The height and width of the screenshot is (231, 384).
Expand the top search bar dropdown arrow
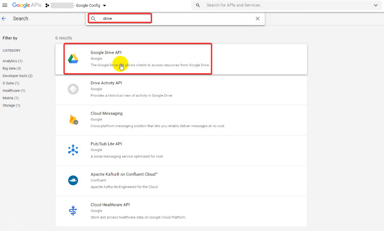pyautogui.click(x=375, y=5)
